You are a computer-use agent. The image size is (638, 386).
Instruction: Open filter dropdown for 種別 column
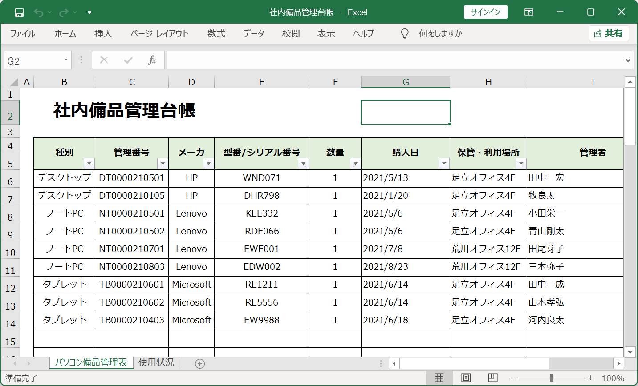click(x=89, y=164)
